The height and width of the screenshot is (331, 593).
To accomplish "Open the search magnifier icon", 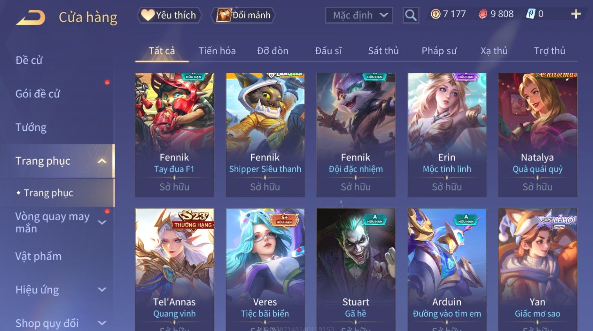I will 411,15.
